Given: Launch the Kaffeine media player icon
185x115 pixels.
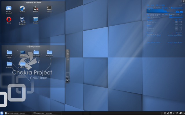Looking at the screenshot, I should tap(36, 8).
